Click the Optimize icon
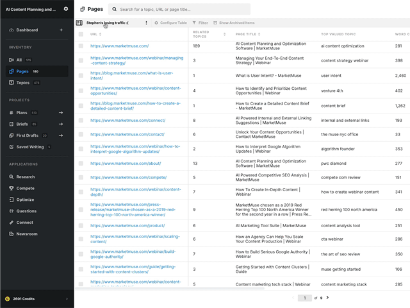Screen dimensions: 410x308 (12, 200)
